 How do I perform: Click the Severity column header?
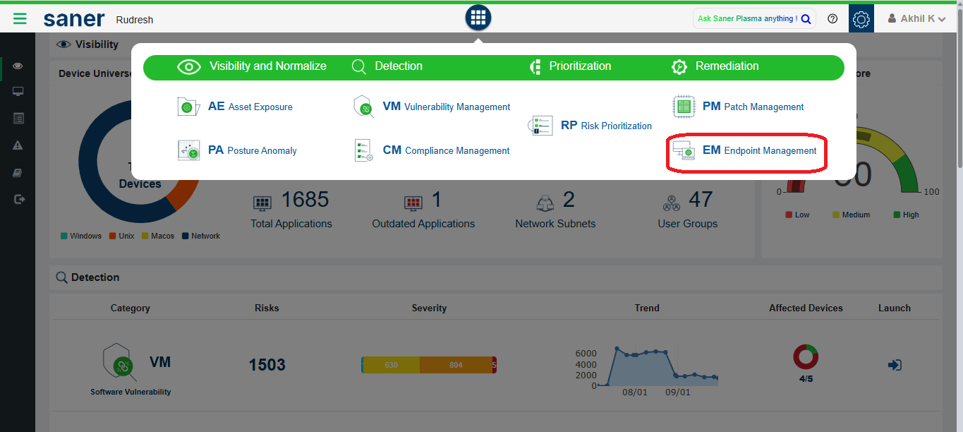tap(429, 308)
